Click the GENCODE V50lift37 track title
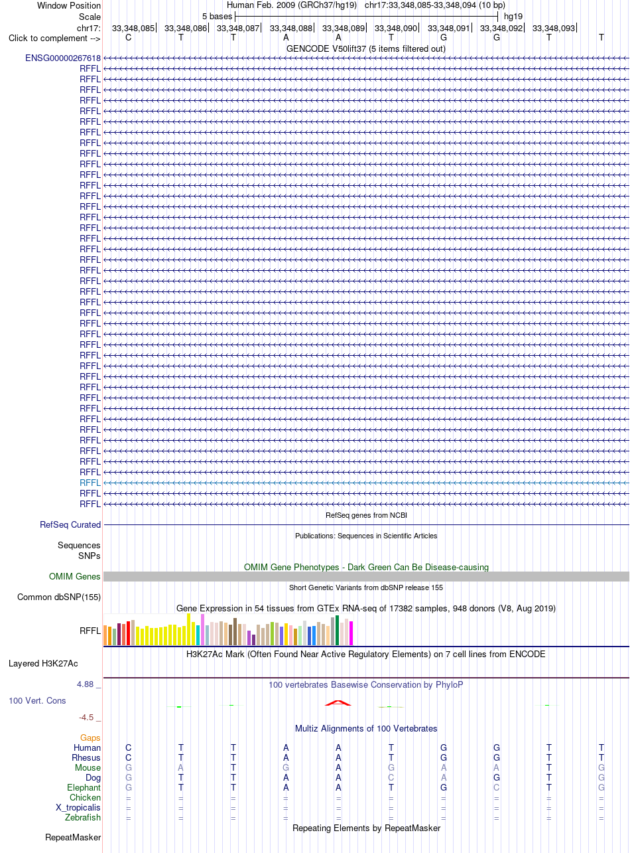Viewport: 630px width, 853px height. coord(366,48)
